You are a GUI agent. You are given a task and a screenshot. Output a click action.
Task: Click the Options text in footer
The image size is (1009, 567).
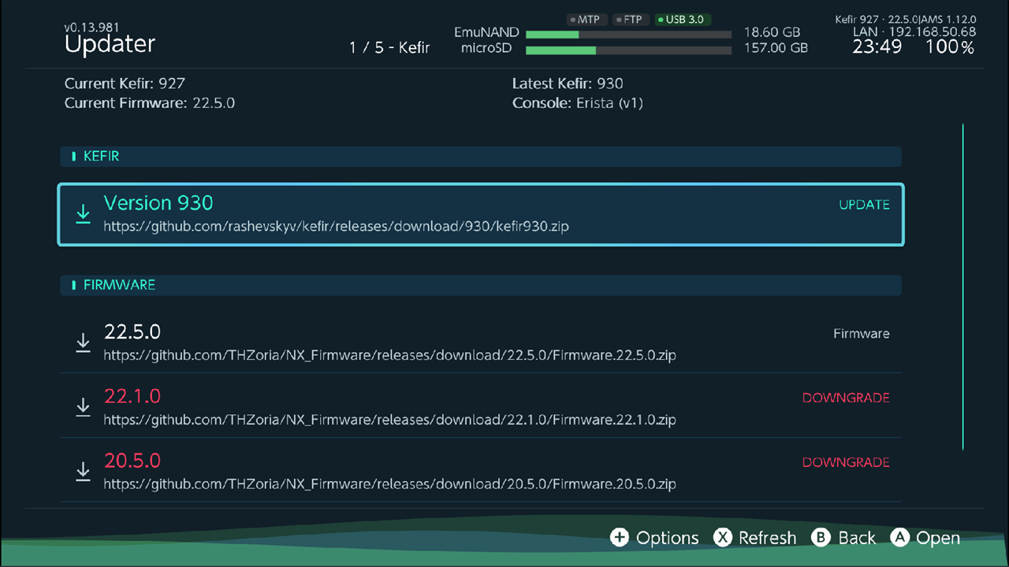(668, 538)
